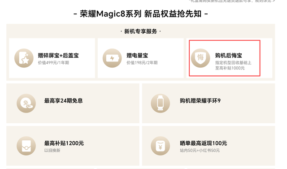
Task: Open 最高补贴1200元 trade-in offer
Action: tap(73, 146)
